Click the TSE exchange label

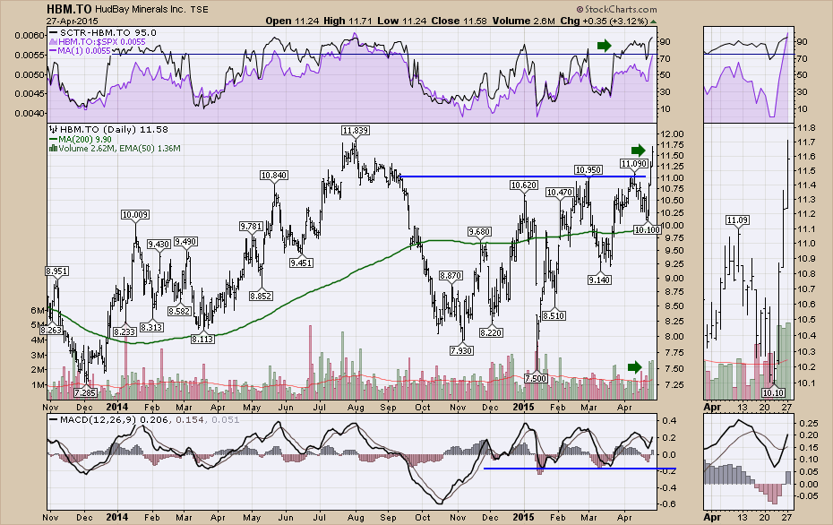[x=199, y=10]
